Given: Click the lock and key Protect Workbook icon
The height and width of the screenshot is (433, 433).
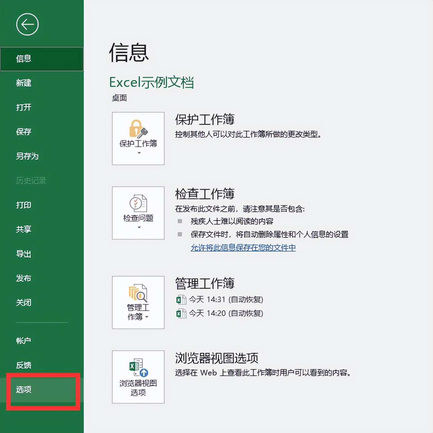Looking at the screenshot, I should pyautogui.click(x=138, y=129).
